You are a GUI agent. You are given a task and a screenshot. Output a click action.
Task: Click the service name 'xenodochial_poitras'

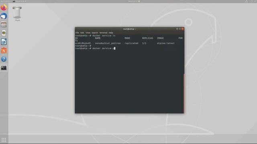[108, 43]
